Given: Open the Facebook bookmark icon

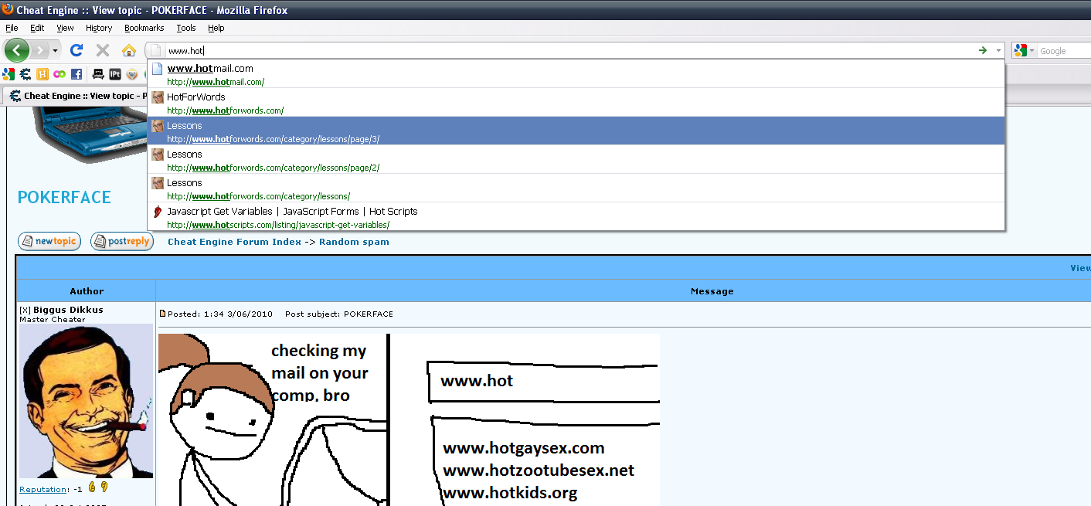Looking at the screenshot, I should click(x=76, y=74).
